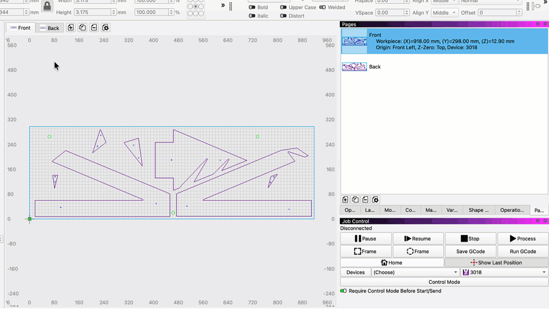Click the VSpace value field

click(389, 13)
